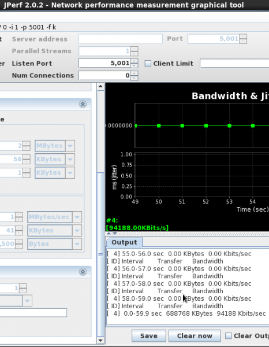Increase Listen Port using up stepper arrow
Viewport: 269px width, 347px height.
pyautogui.click(x=134, y=61)
